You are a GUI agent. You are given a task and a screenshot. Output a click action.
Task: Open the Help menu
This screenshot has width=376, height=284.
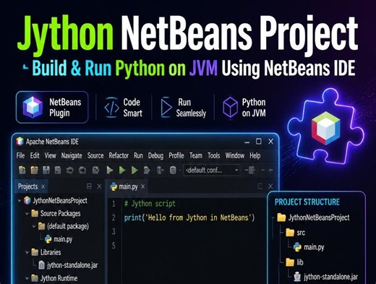[255, 156]
